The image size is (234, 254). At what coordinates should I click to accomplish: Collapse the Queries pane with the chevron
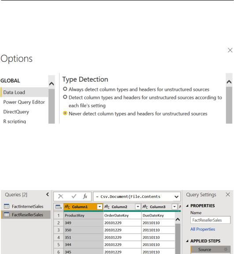(48, 194)
